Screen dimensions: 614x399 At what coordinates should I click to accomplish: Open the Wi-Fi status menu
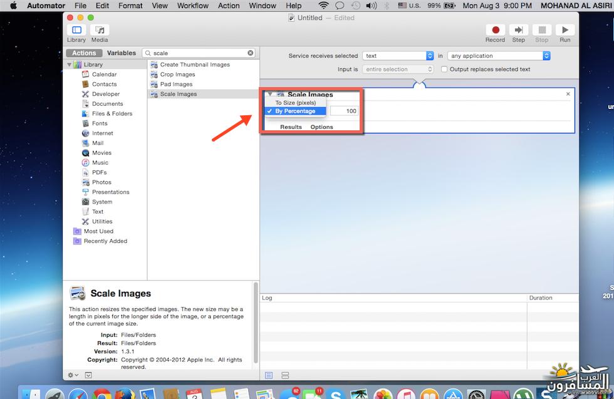tap(323, 6)
